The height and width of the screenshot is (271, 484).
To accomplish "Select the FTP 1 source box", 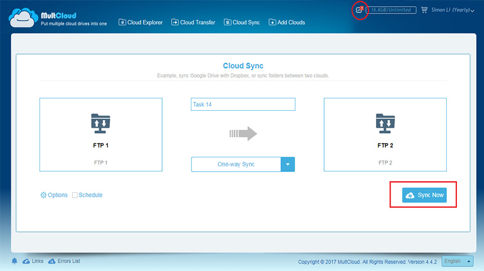I will pos(101,135).
